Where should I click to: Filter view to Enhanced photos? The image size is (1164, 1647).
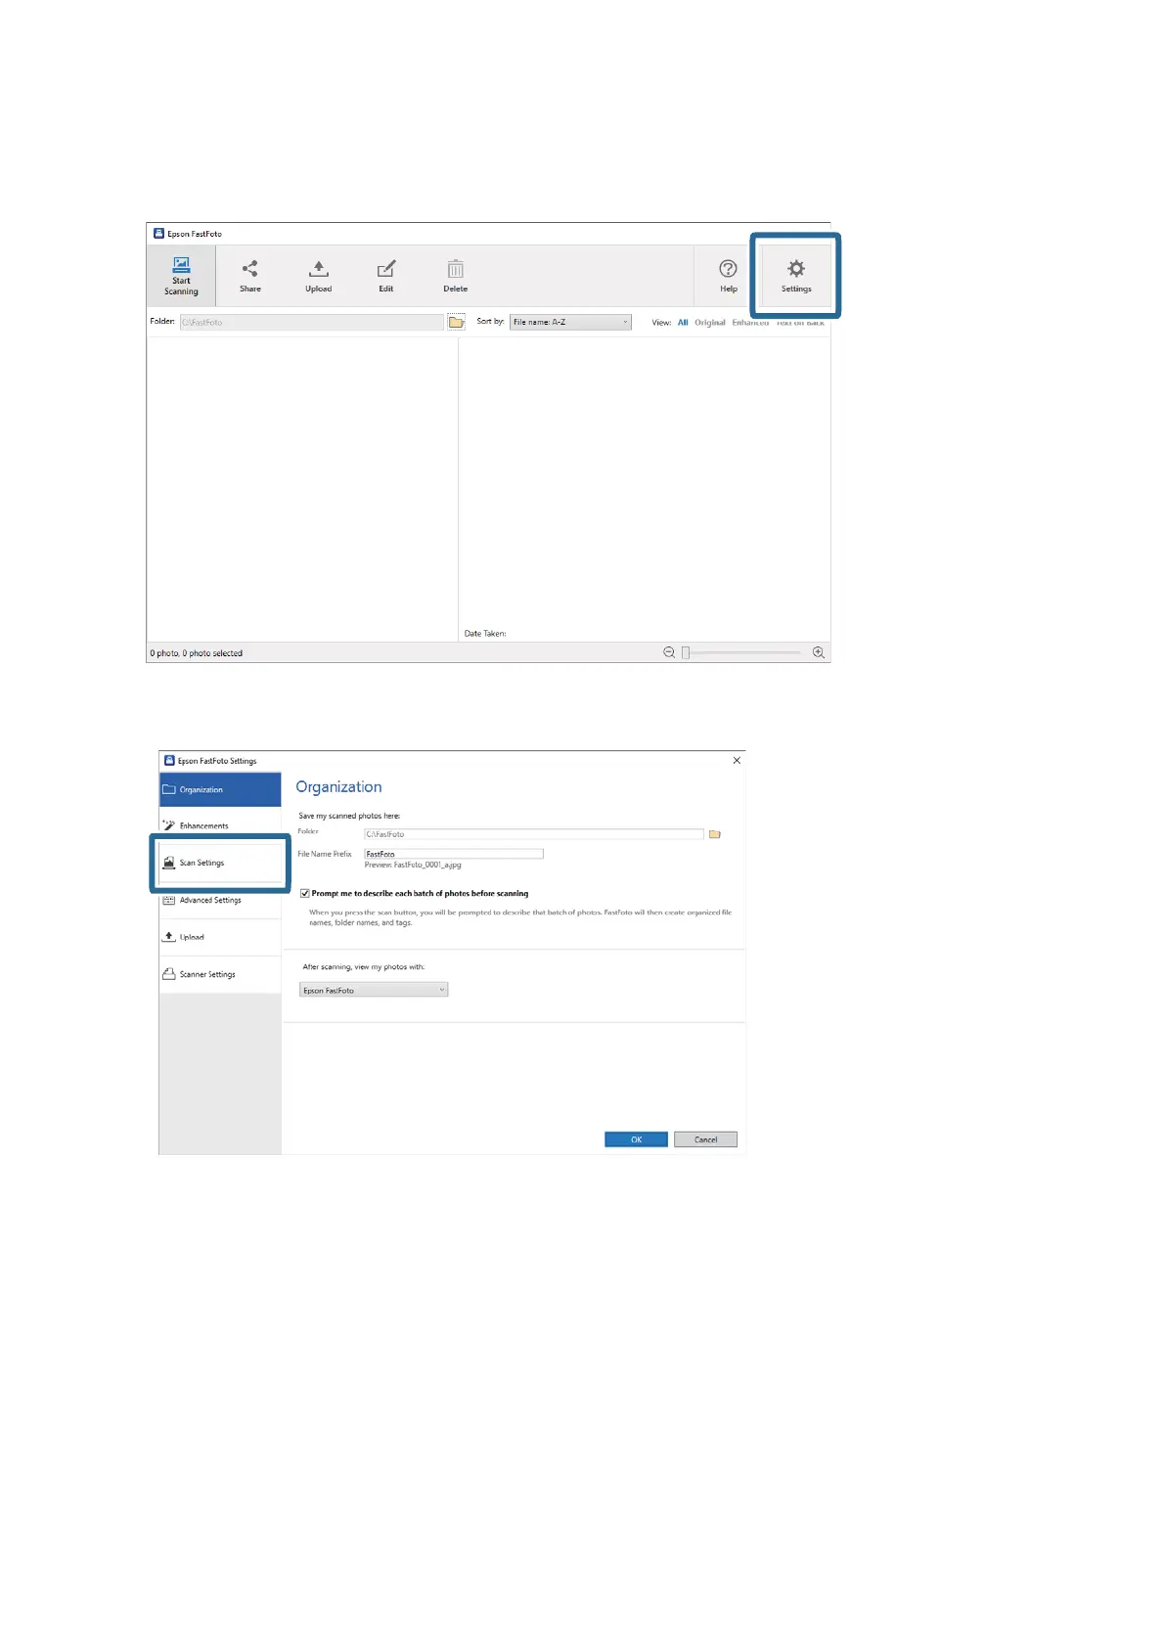tap(750, 322)
